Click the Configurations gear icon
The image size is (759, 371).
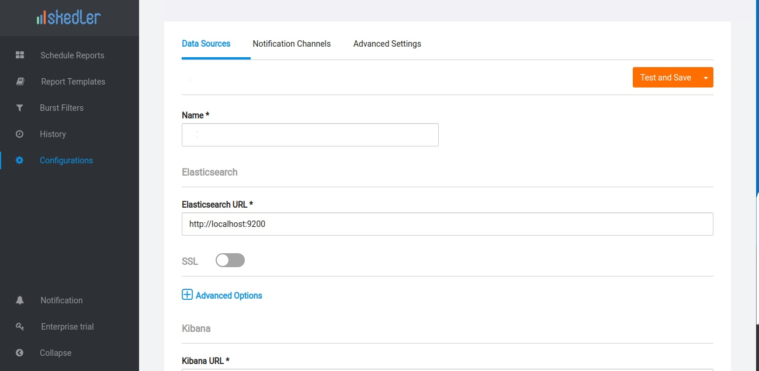(x=20, y=160)
